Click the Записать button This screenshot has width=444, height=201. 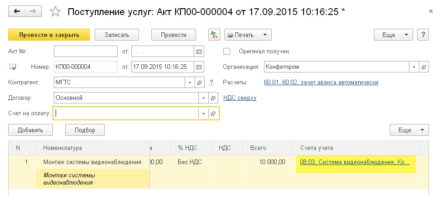117,35
